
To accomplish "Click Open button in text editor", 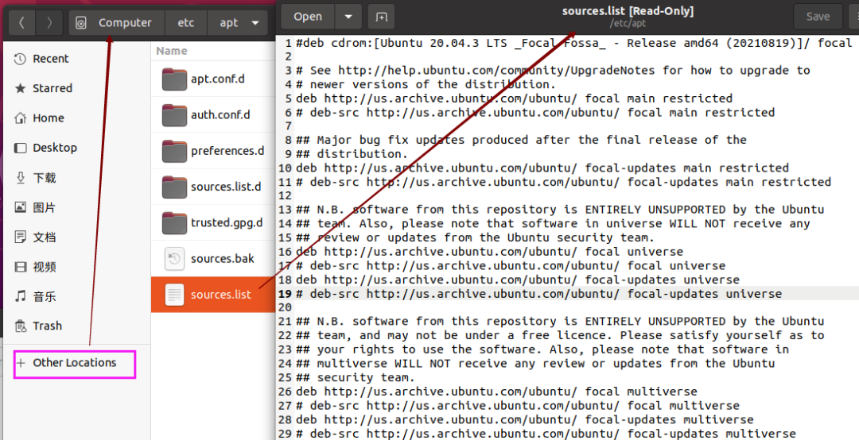I will pyautogui.click(x=308, y=17).
